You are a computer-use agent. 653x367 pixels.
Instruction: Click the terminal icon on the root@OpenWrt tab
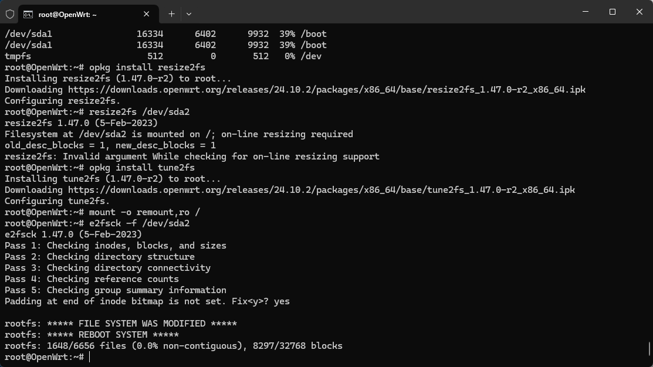pos(28,15)
